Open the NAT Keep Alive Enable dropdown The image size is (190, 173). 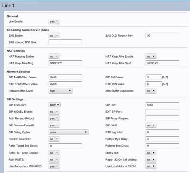[151, 56]
